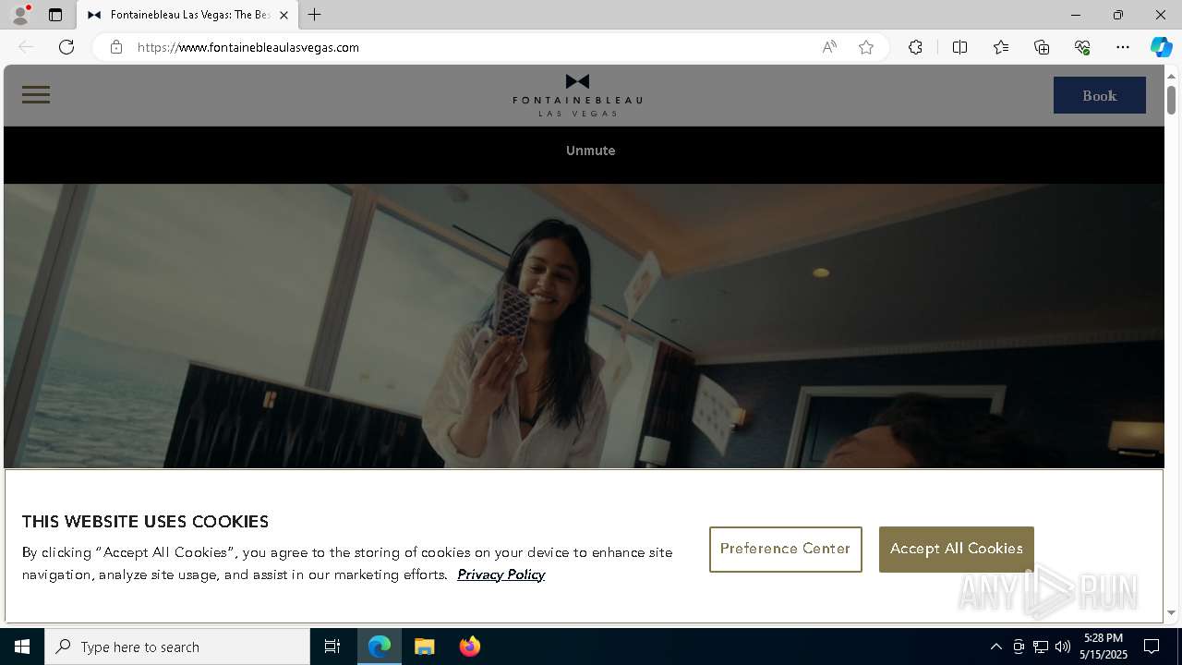Open Settings and more menu

click(1123, 47)
